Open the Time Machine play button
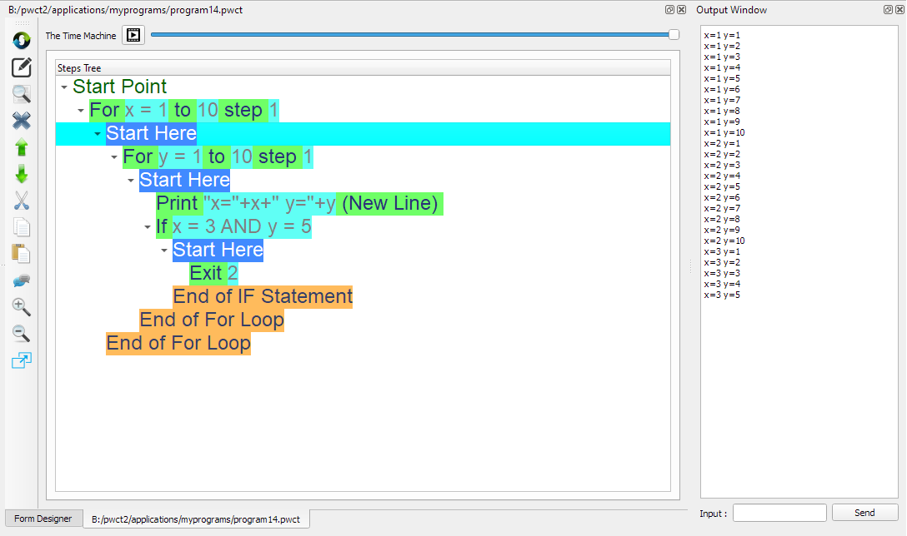This screenshot has width=907, height=536. pos(133,35)
